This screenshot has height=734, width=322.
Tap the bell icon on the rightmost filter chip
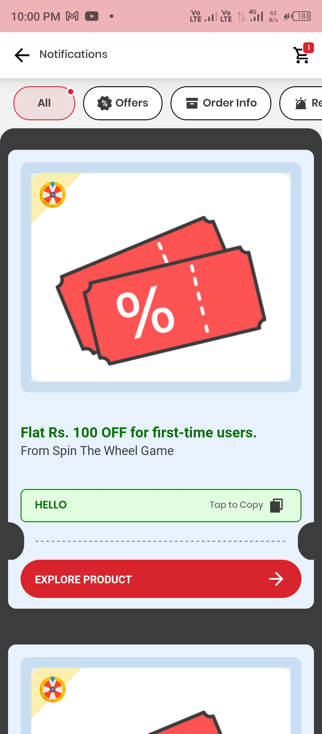(301, 103)
